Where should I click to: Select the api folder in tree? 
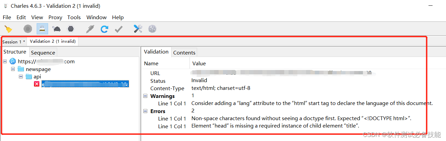(37, 77)
